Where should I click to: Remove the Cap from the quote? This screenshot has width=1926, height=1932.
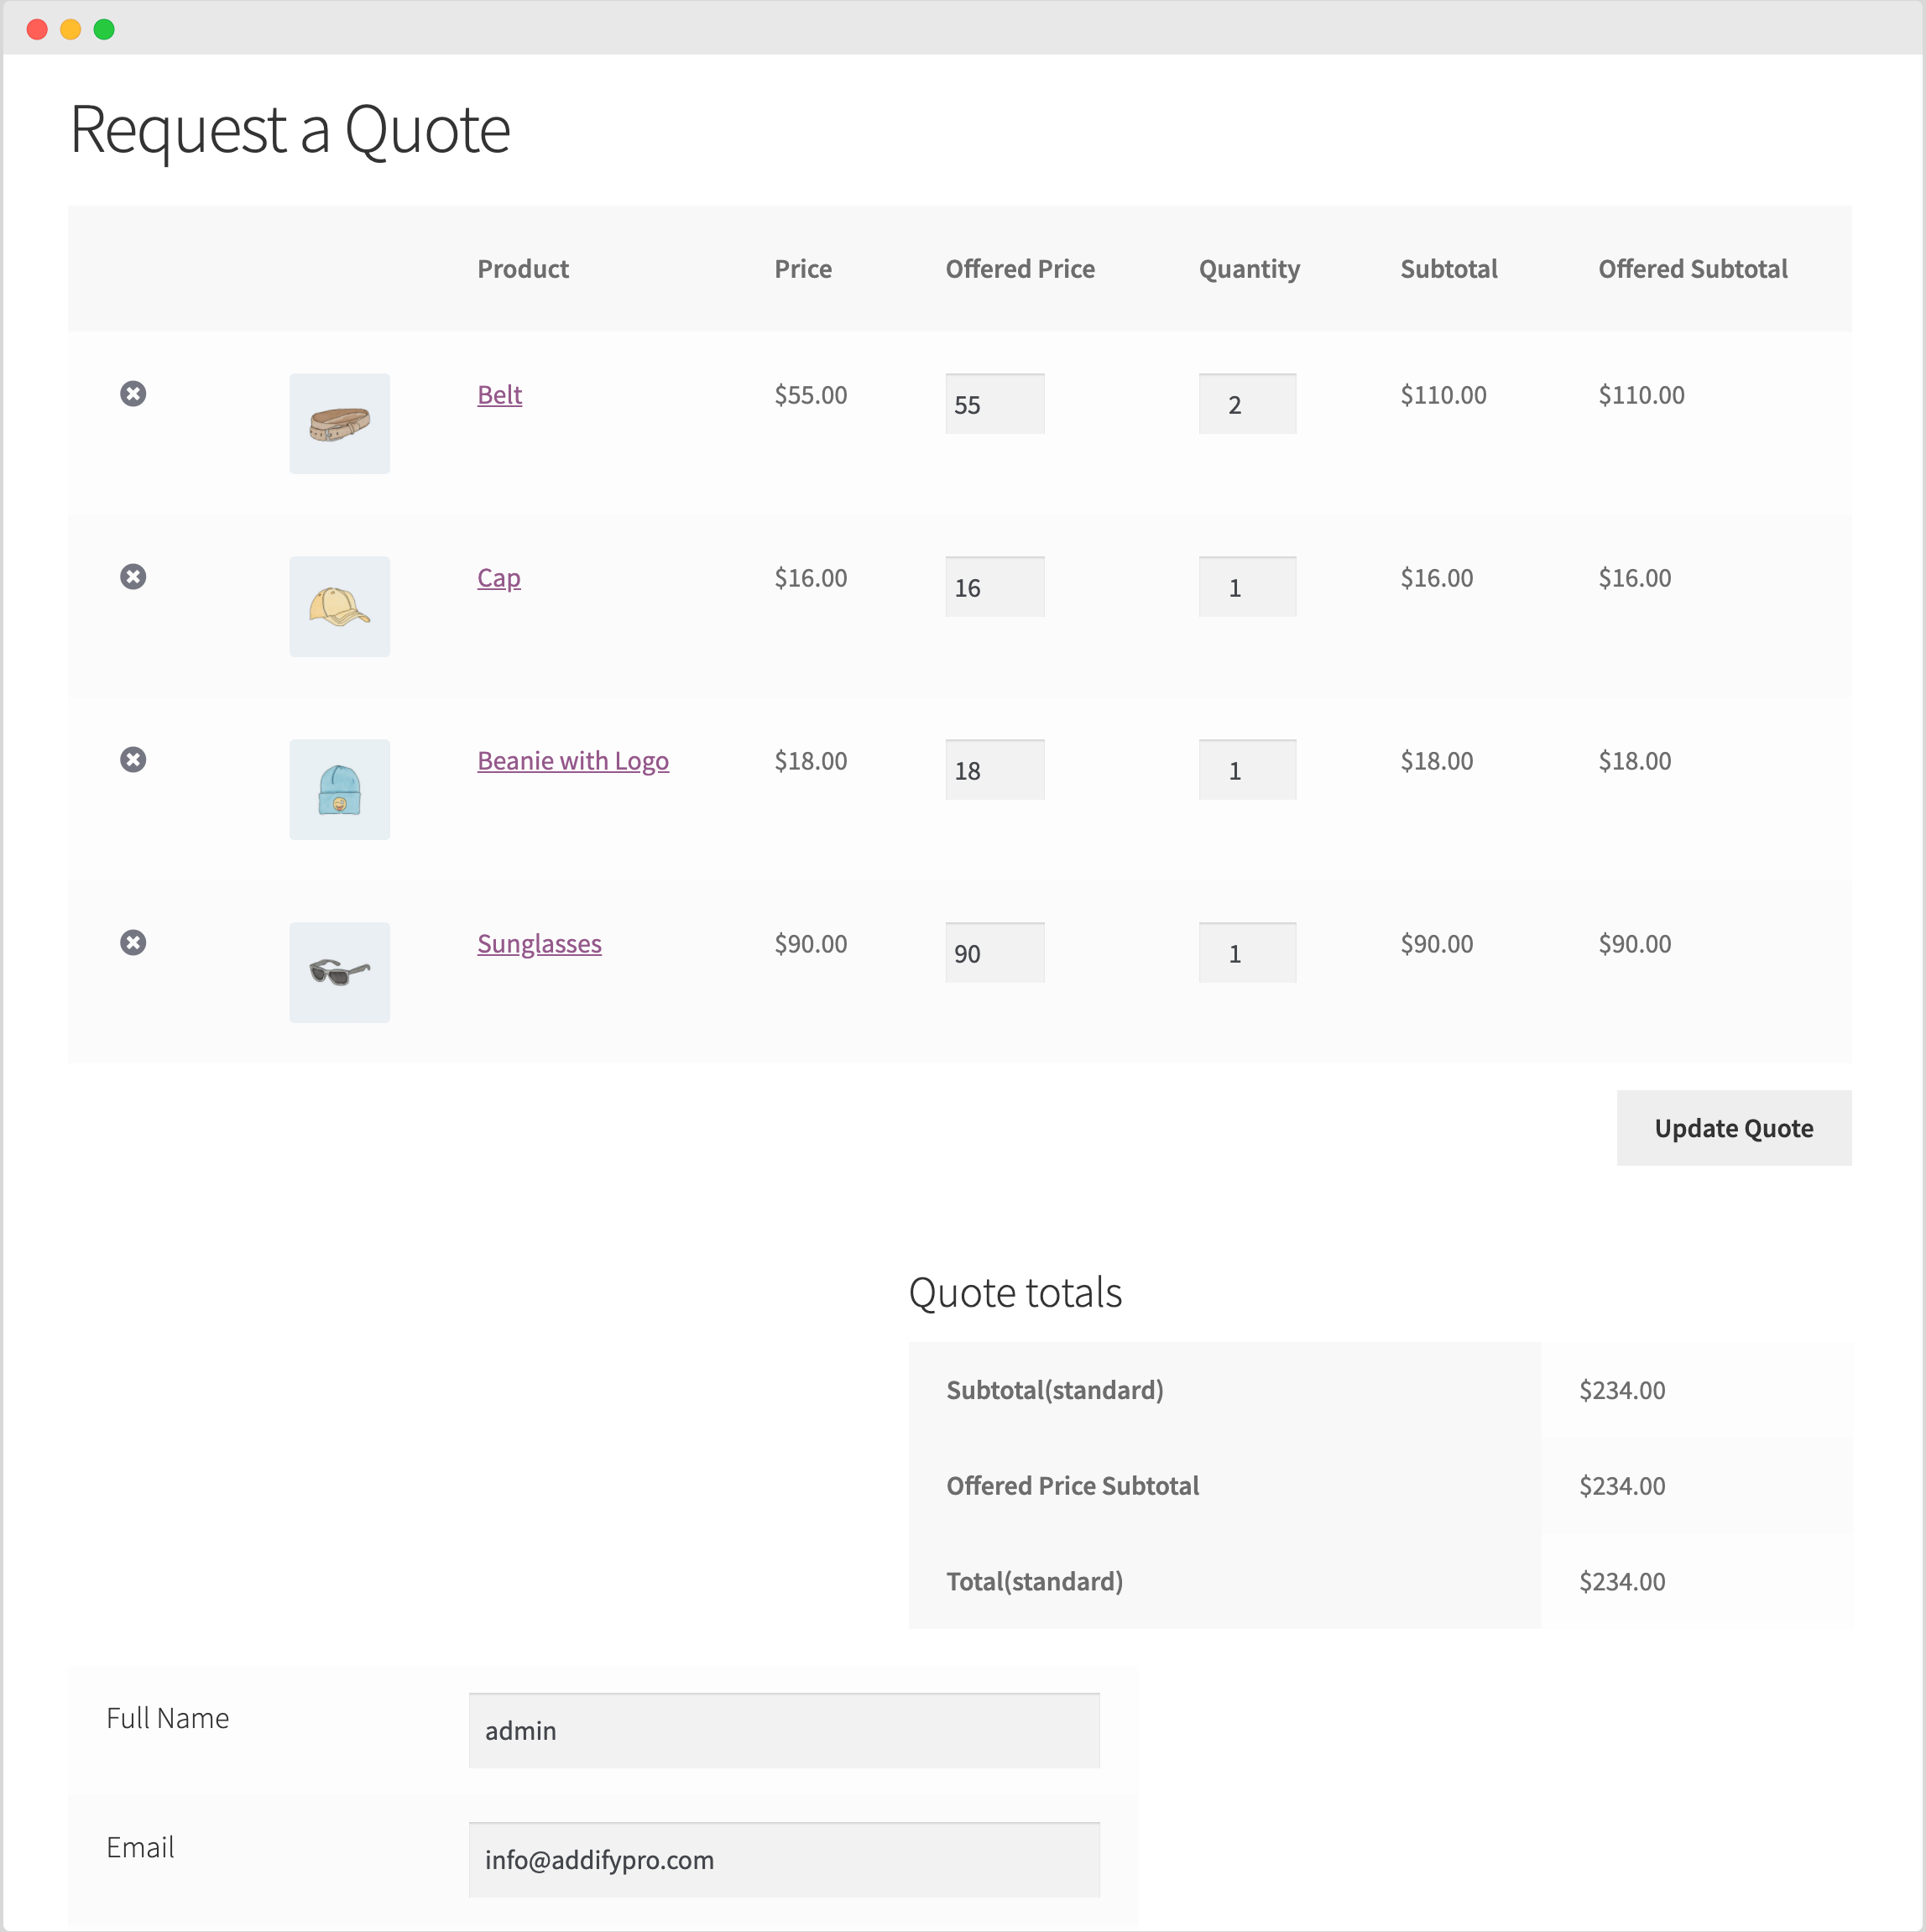coord(134,576)
